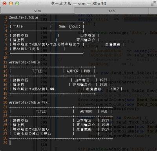Click '1917' on line 26
Image resolution: width=157 pixels, height=151 pixels.
(x=105, y=129)
